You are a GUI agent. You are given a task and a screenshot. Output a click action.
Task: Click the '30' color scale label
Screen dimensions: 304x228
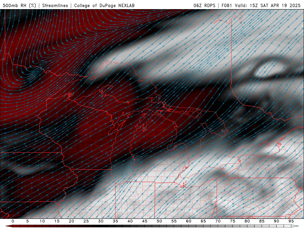(101, 221)
